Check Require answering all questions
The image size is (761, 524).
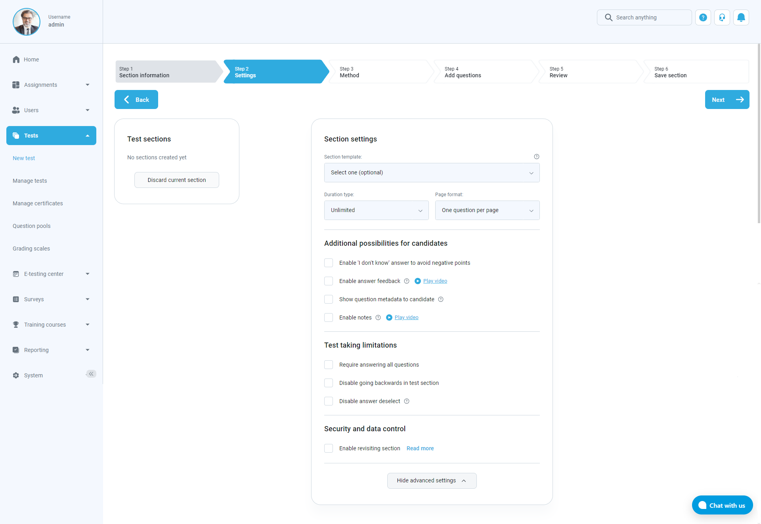[x=329, y=365]
